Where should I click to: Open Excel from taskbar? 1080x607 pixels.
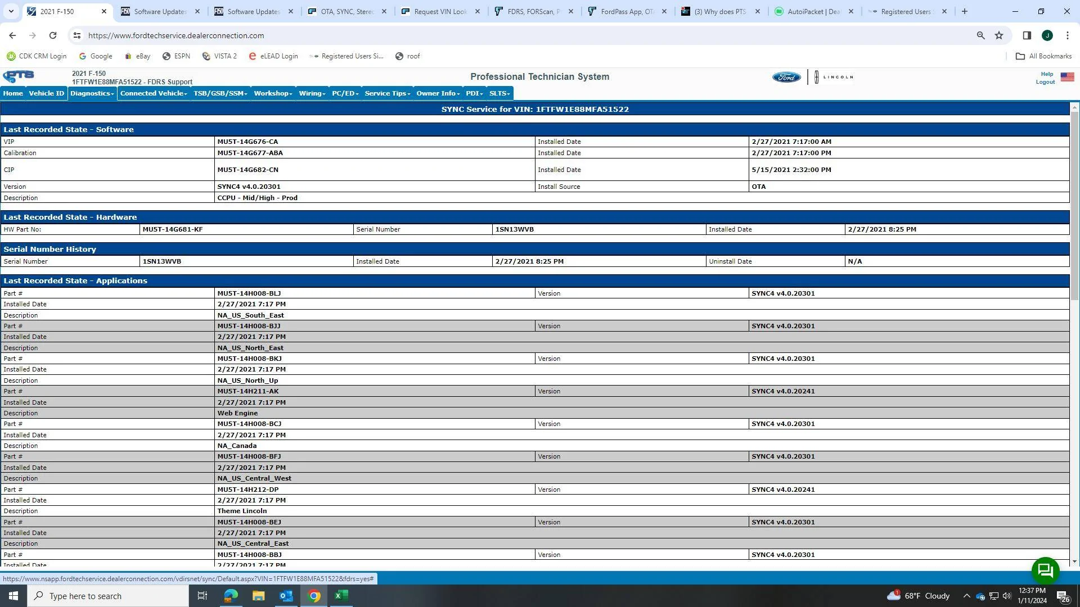tap(341, 596)
